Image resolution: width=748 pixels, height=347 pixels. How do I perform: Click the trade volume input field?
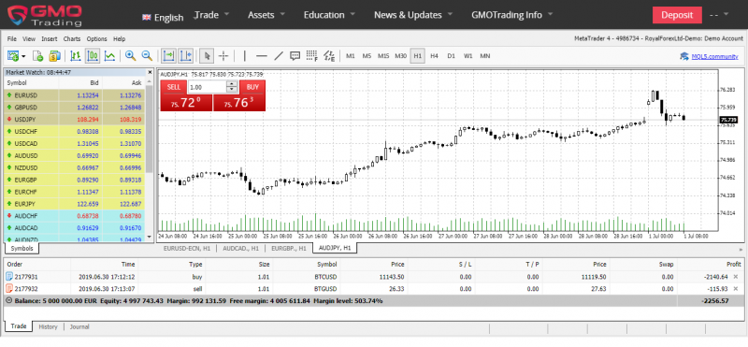(207, 87)
